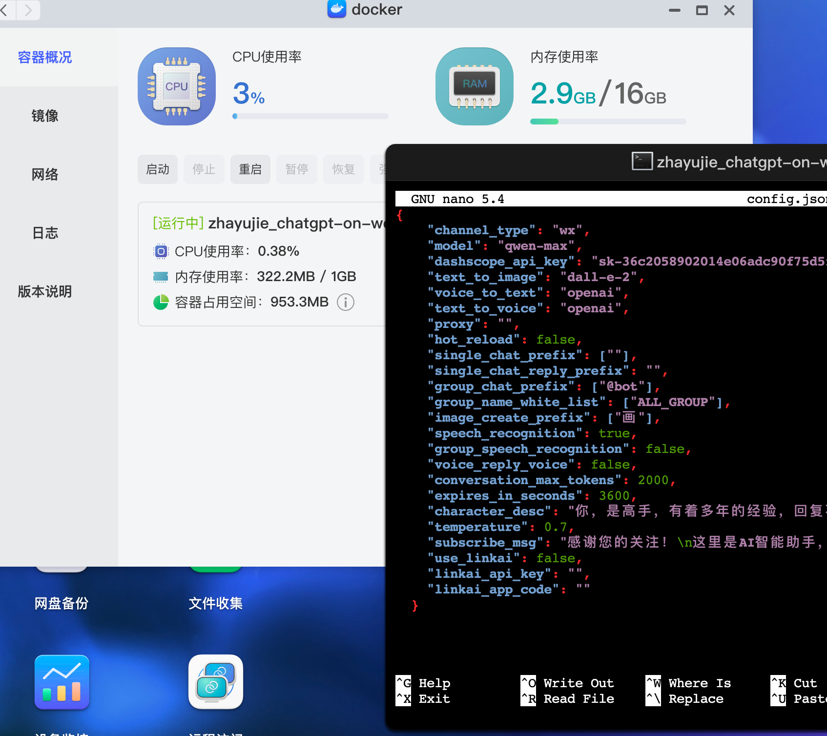Image resolution: width=827 pixels, height=736 pixels.
Task: Click the ^G Help shortcut in nano
Action: coord(423,683)
